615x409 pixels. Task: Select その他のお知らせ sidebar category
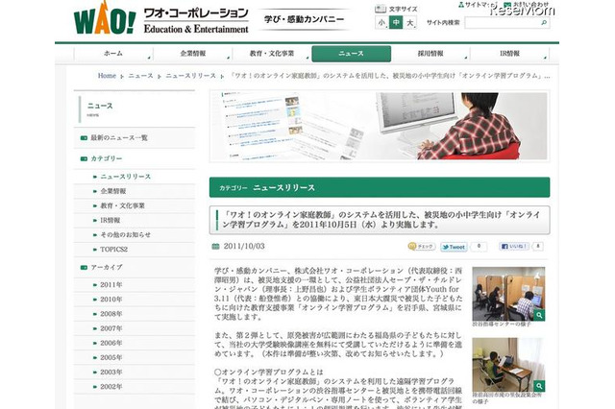pos(126,234)
